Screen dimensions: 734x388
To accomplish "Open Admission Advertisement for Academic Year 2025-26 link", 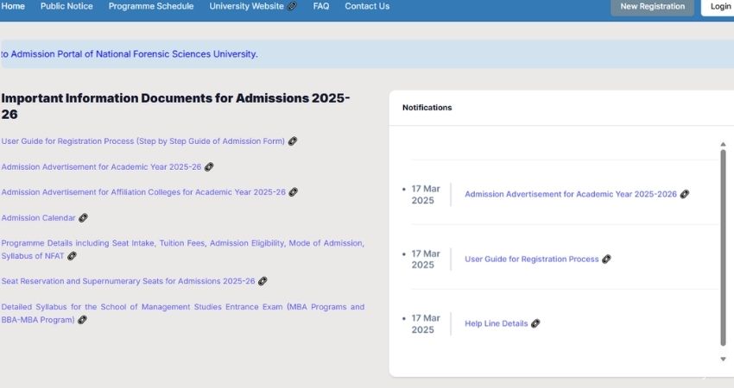I will click(x=101, y=167).
